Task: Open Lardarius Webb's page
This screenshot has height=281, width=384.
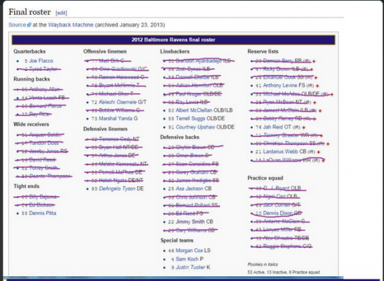Action: point(281,152)
